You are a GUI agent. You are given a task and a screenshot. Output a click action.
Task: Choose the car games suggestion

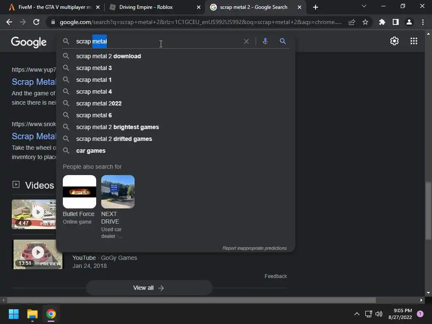coord(176,151)
